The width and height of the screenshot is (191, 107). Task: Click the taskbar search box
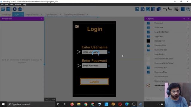(31, 104)
